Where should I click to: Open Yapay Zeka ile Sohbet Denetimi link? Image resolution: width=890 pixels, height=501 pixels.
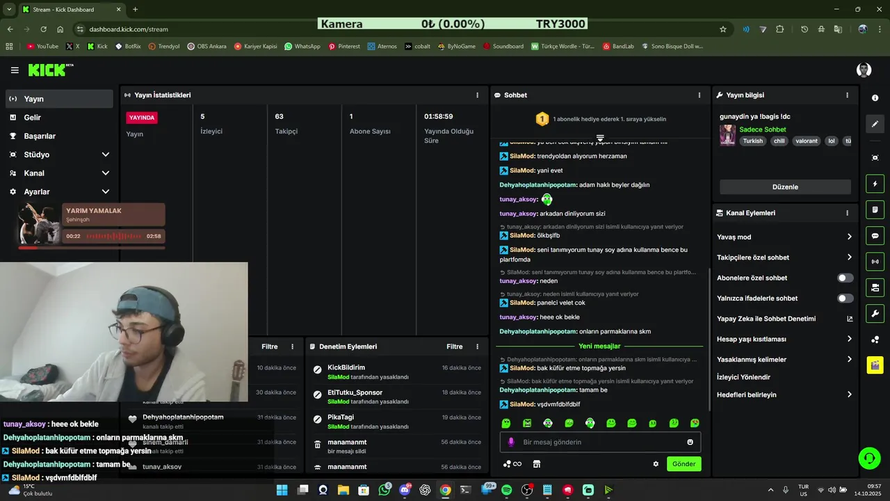[785, 319]
